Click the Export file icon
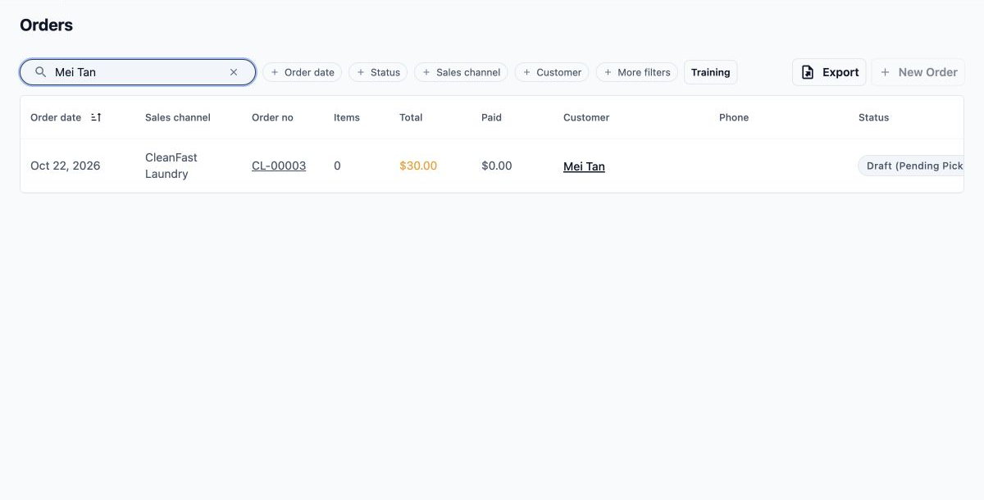 point(808,72)
